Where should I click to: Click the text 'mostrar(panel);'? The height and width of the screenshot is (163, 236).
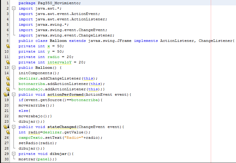coord(36,159)
